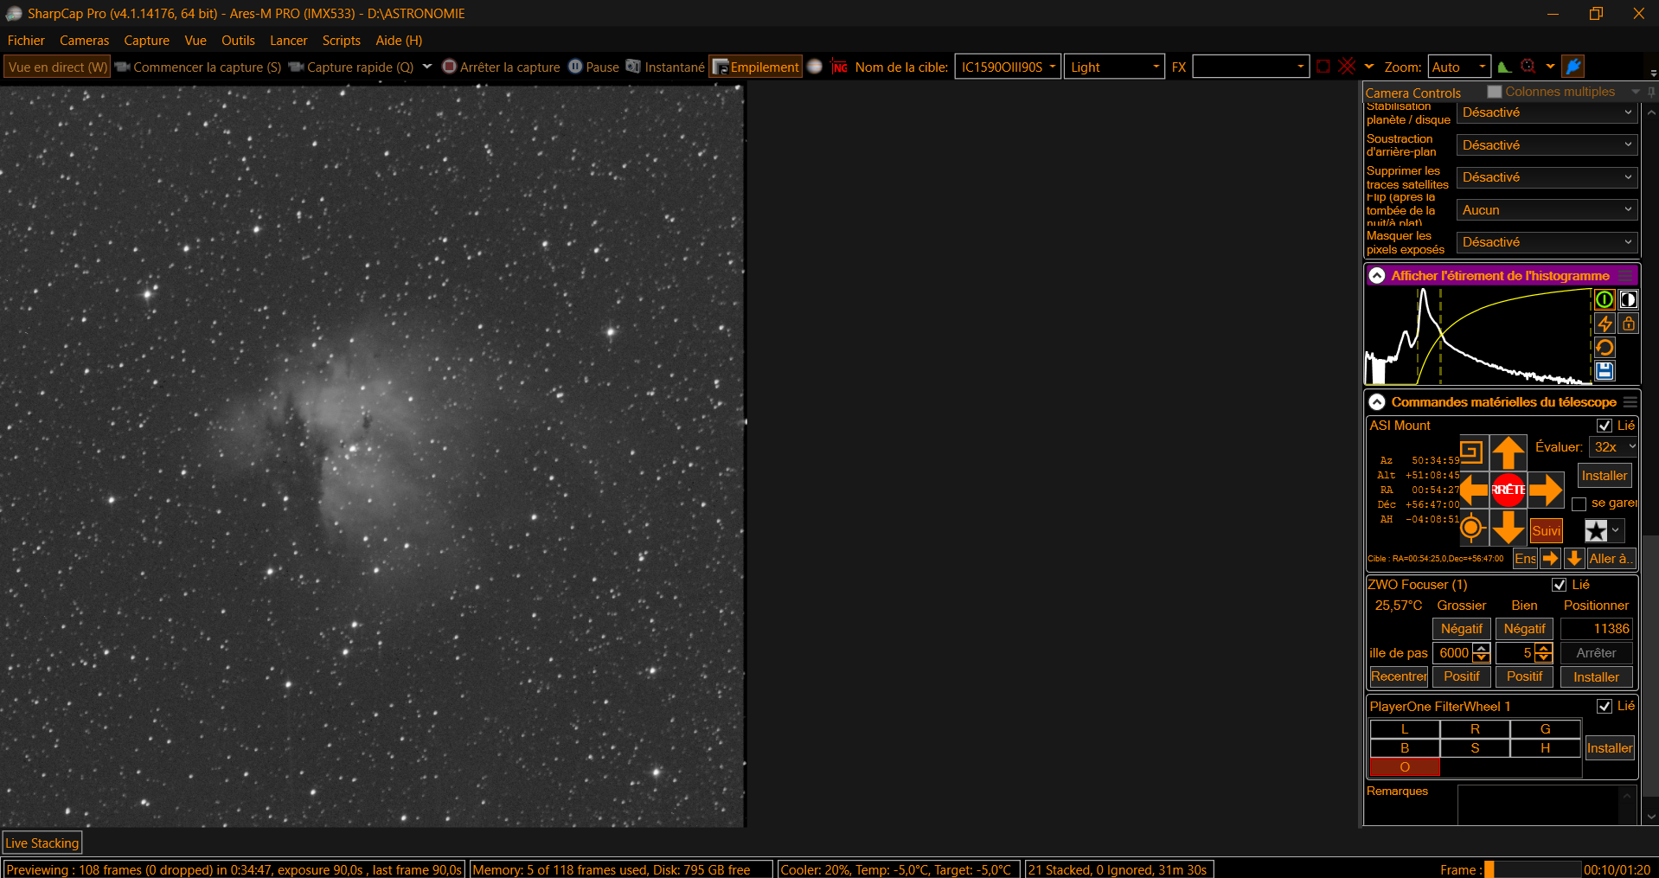Toggle Colonnes multiples checkbox
1659x878 pixels.
click(x=1495, y=92)
